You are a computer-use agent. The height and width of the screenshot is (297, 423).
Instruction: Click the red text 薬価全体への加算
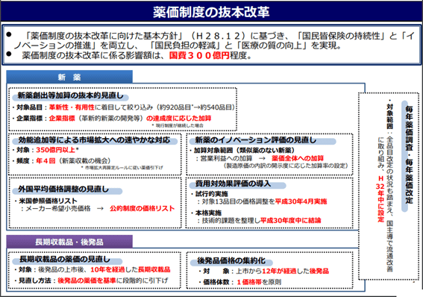tap(298, 158)
